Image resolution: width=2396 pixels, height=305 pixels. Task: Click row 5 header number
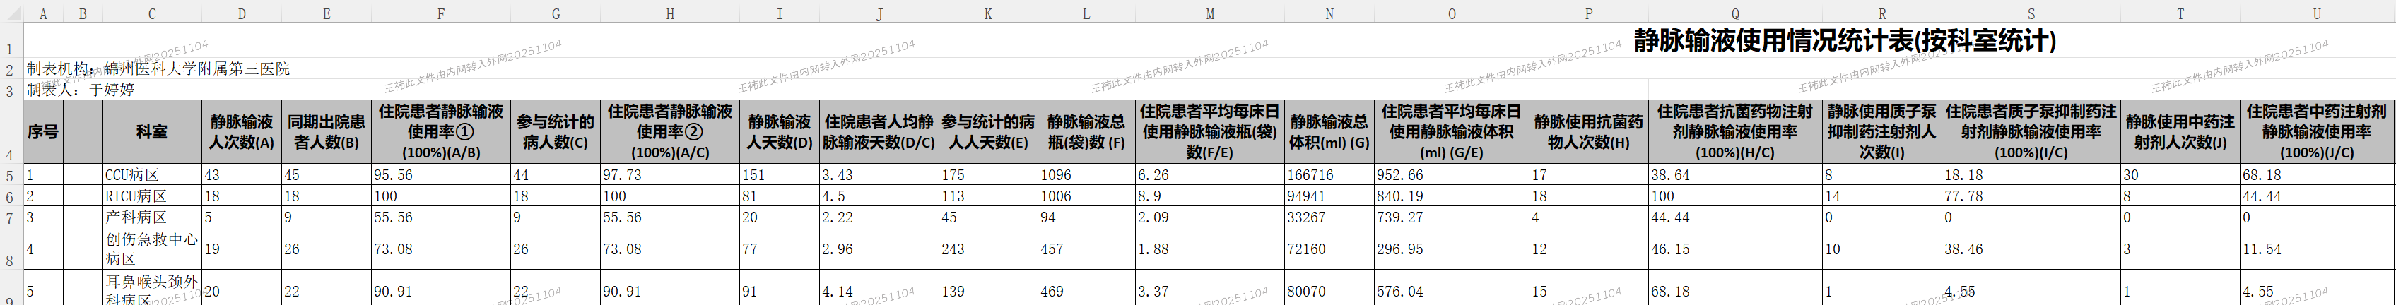point(10,176)
